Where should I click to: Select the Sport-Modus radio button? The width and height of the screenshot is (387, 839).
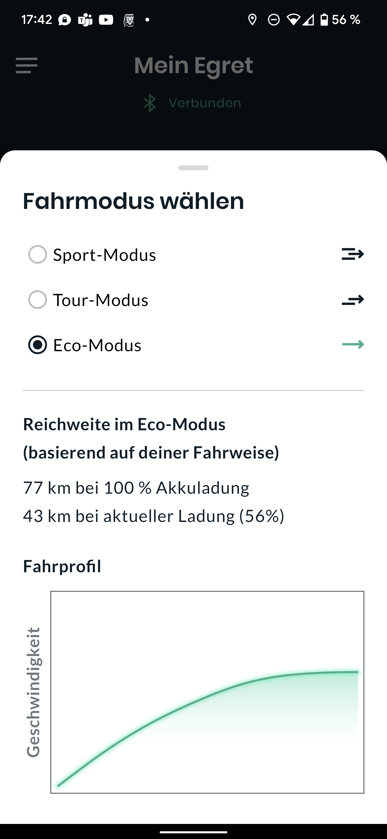pos(38,254)
